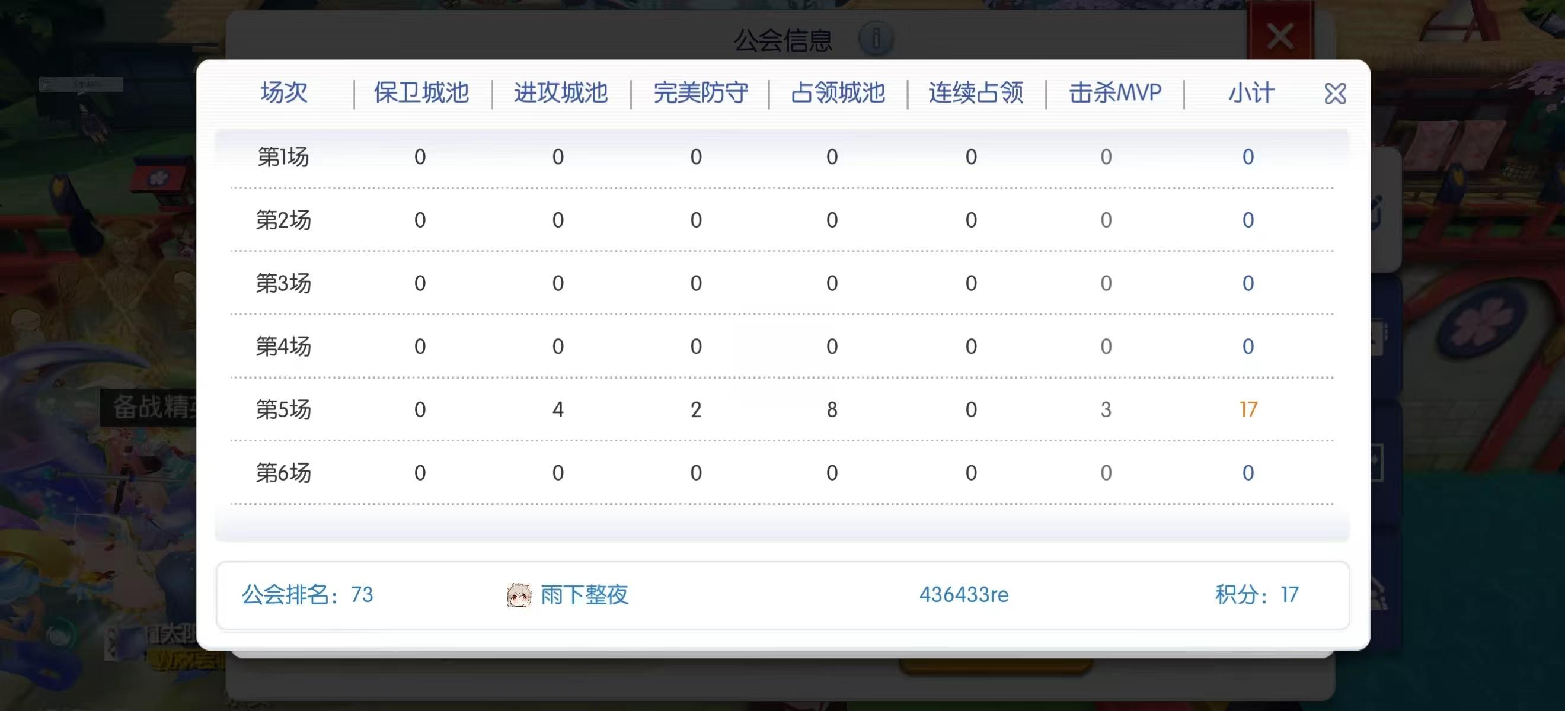The image size is (1565, 711).
Task: Click the guild name 436433re
Action: point(963,594)
